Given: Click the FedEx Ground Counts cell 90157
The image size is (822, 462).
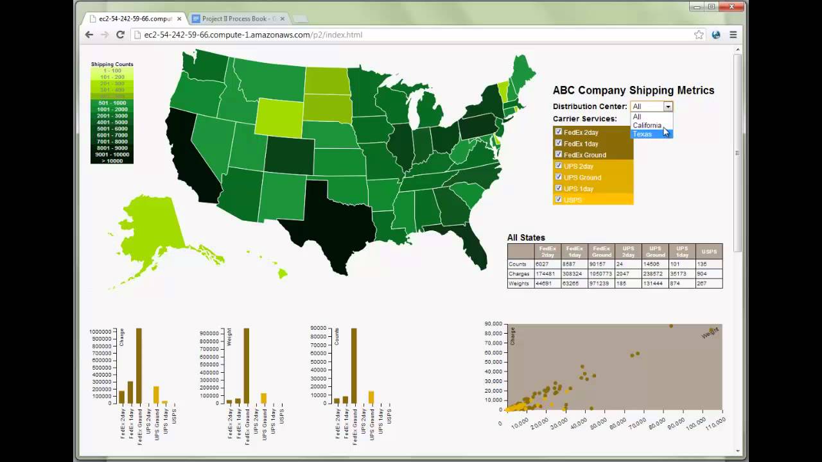Looking at the screenshot, I should [601, 264].
